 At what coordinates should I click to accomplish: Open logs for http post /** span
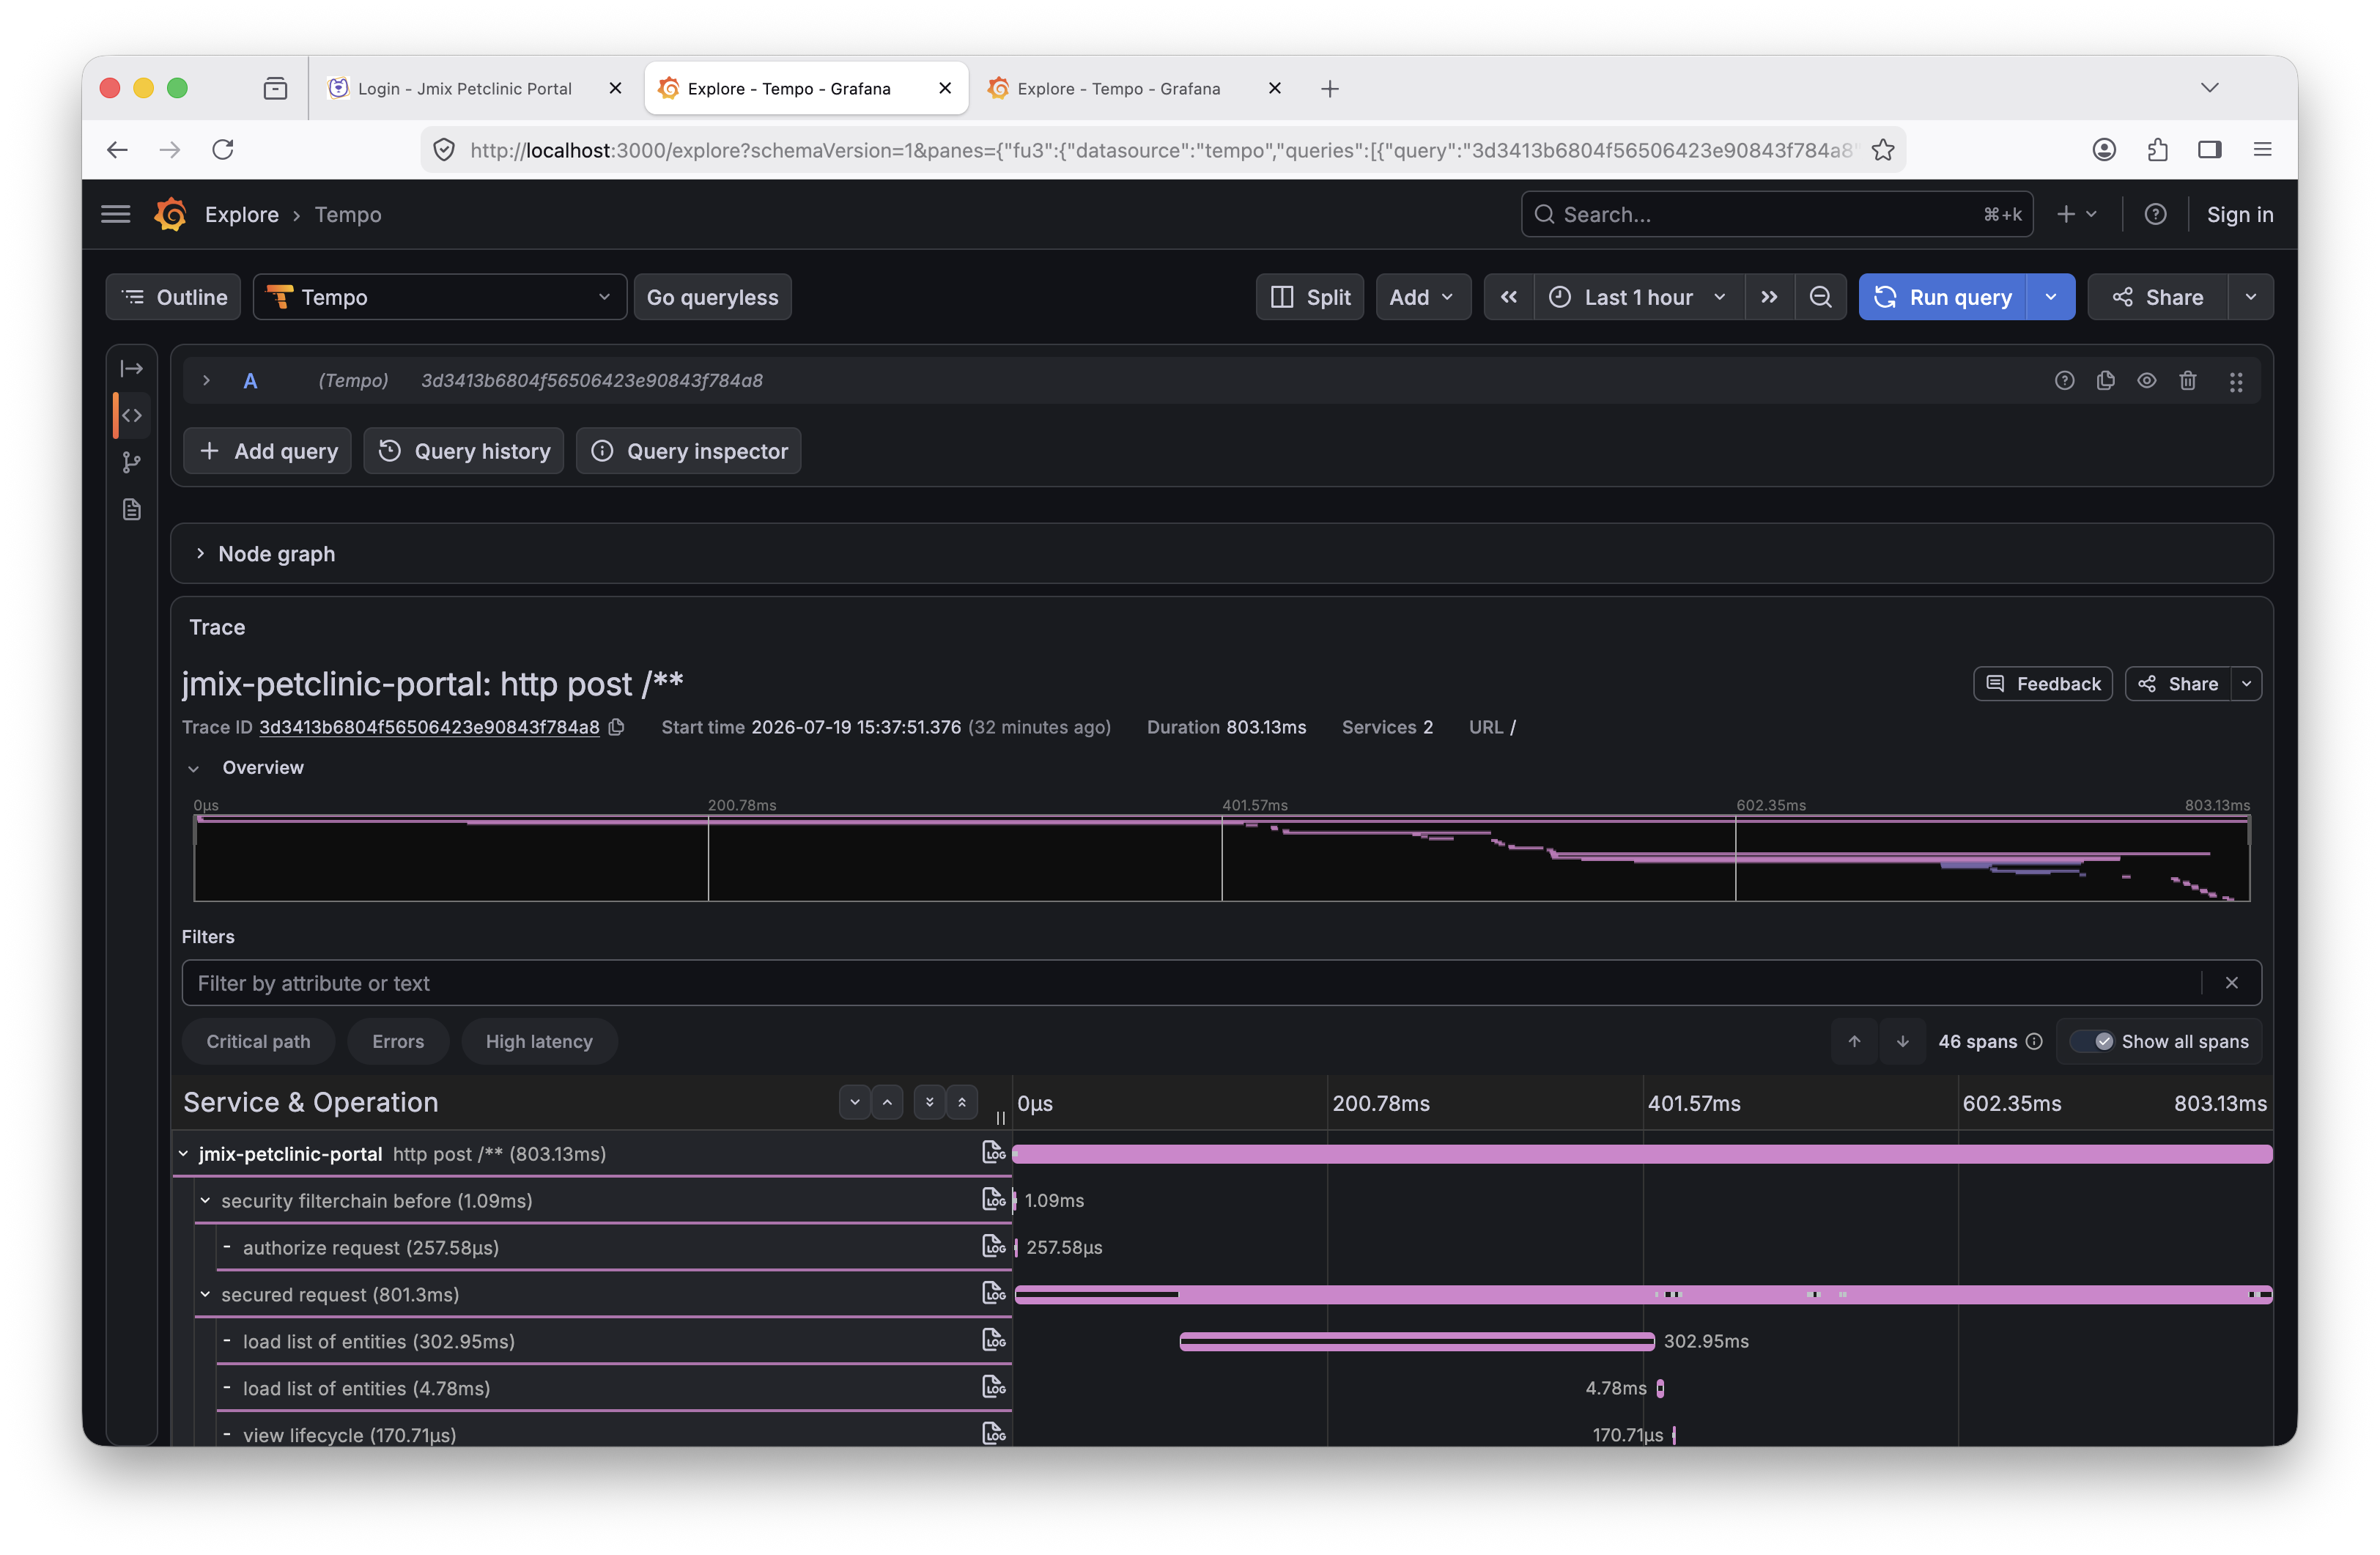coord(993,1153)
